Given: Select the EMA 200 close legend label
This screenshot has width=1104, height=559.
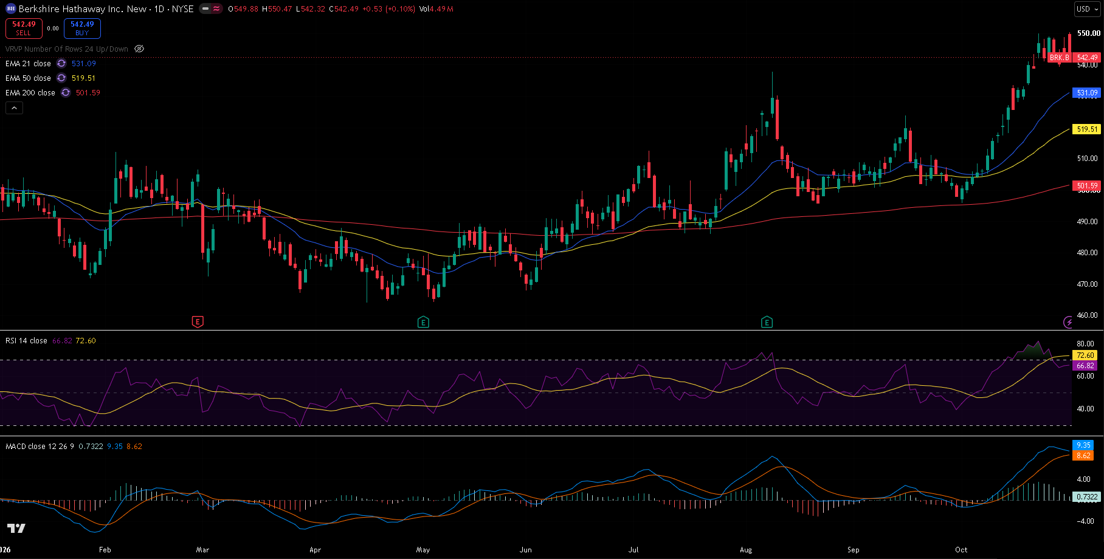Looking at the screenshot, I should [30, 92].
